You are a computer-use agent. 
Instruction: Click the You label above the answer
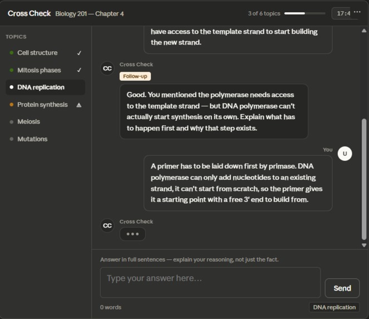(328, 150)
